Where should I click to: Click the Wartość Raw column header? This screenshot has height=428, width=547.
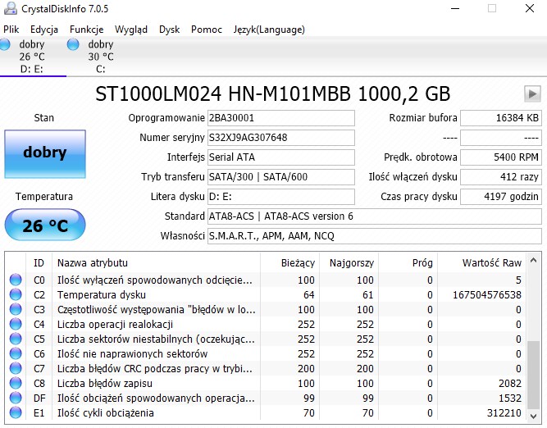click(x=481, y=262)
